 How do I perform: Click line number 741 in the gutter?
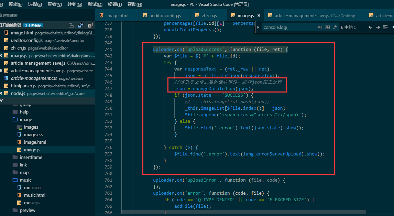tap(108, 49)
